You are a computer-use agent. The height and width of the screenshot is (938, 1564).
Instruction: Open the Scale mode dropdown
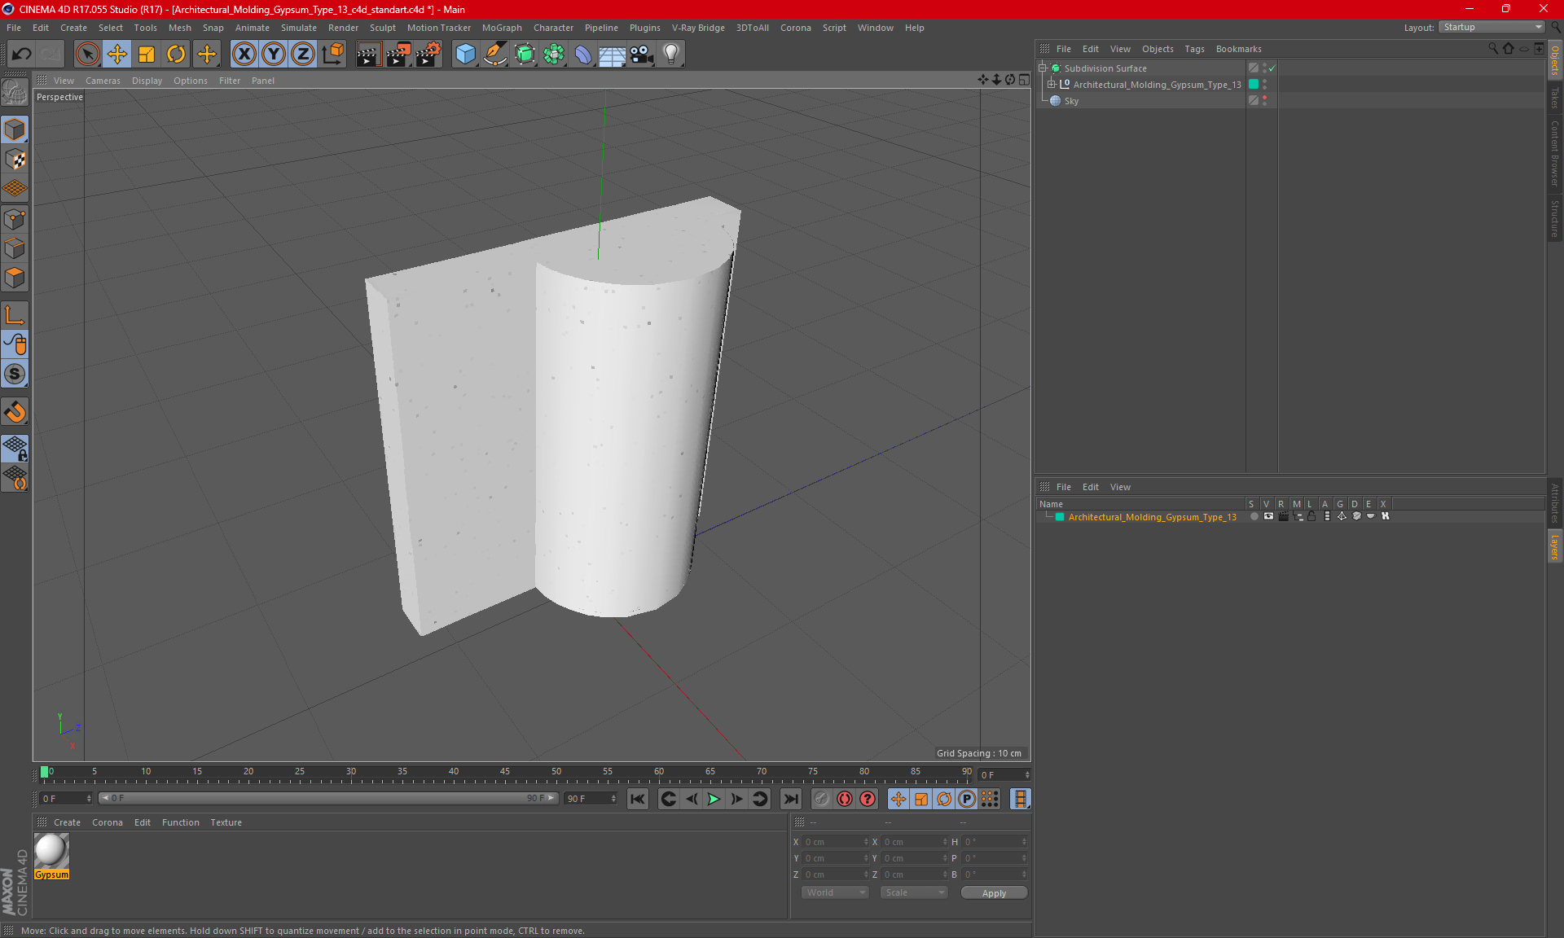tap(914, 892)
